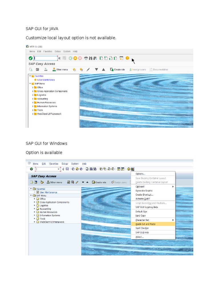Click the SAP Business Workplace icon in Windows GUI
This screenshot has width=219, height=292.
coord(42,182)
